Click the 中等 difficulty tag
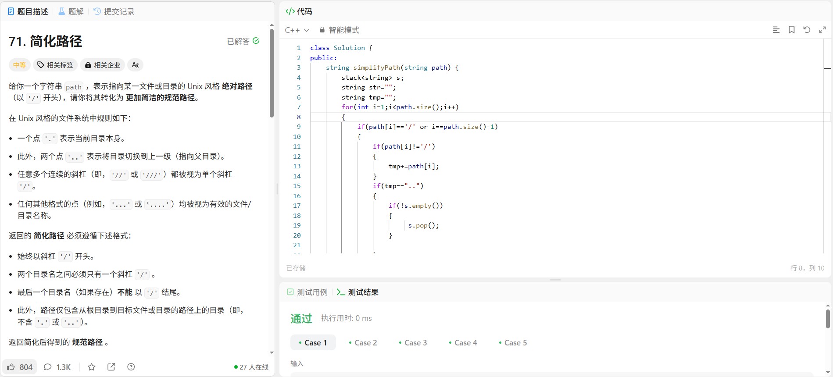The width and height of the screenshot is (833, 377). [x=19, y=65]
